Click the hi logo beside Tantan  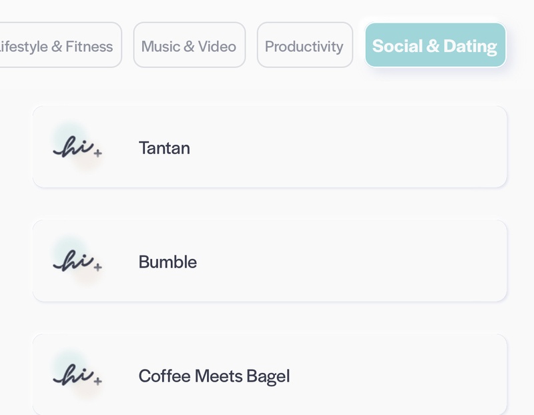pyautogui.click(x=77, y=147)
